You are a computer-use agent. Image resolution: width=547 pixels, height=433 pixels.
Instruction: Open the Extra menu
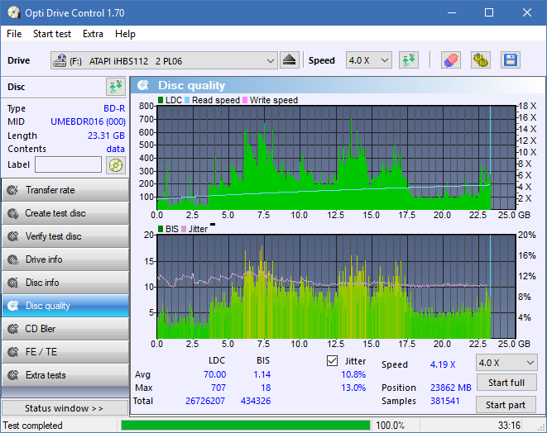pos(93,34)
